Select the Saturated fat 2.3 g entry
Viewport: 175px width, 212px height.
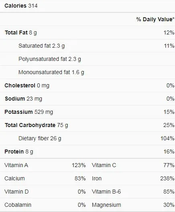pos(41,46)
